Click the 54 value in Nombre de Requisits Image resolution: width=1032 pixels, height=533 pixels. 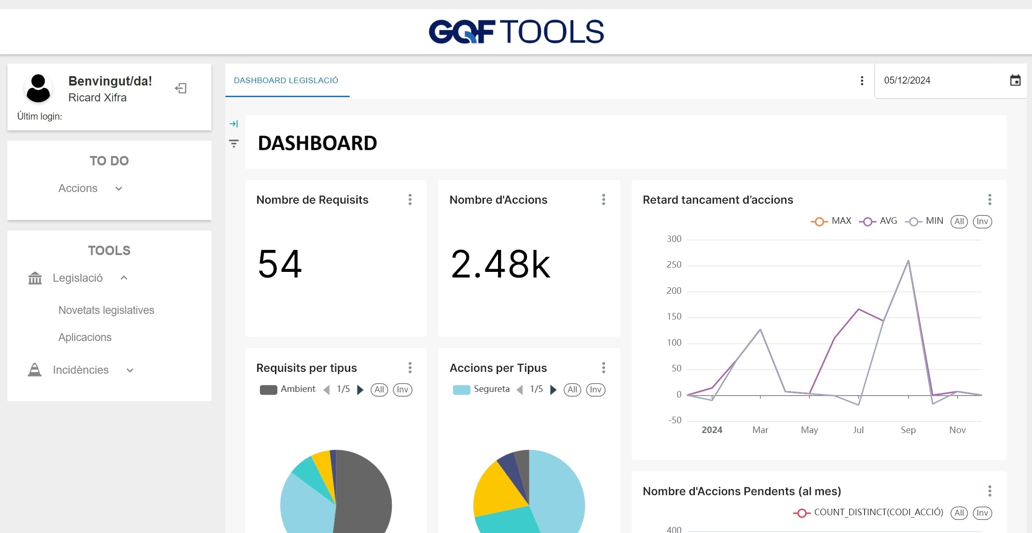coord(280,264)
